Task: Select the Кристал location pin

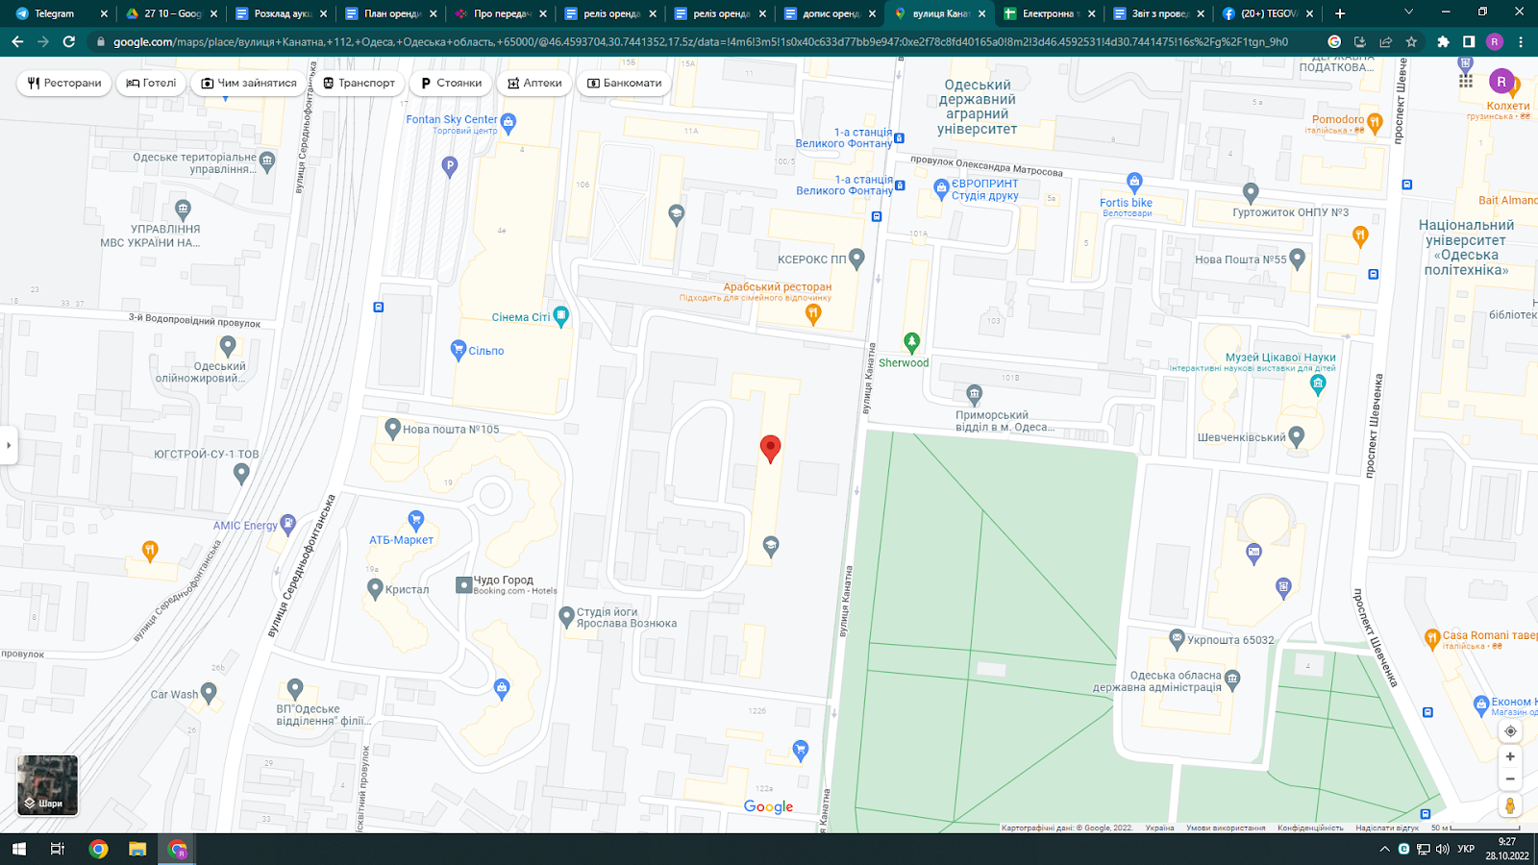Action: 375,588
